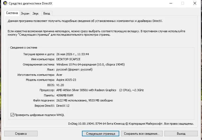
Task: Click the Справка button
Action: pos(21,134)
